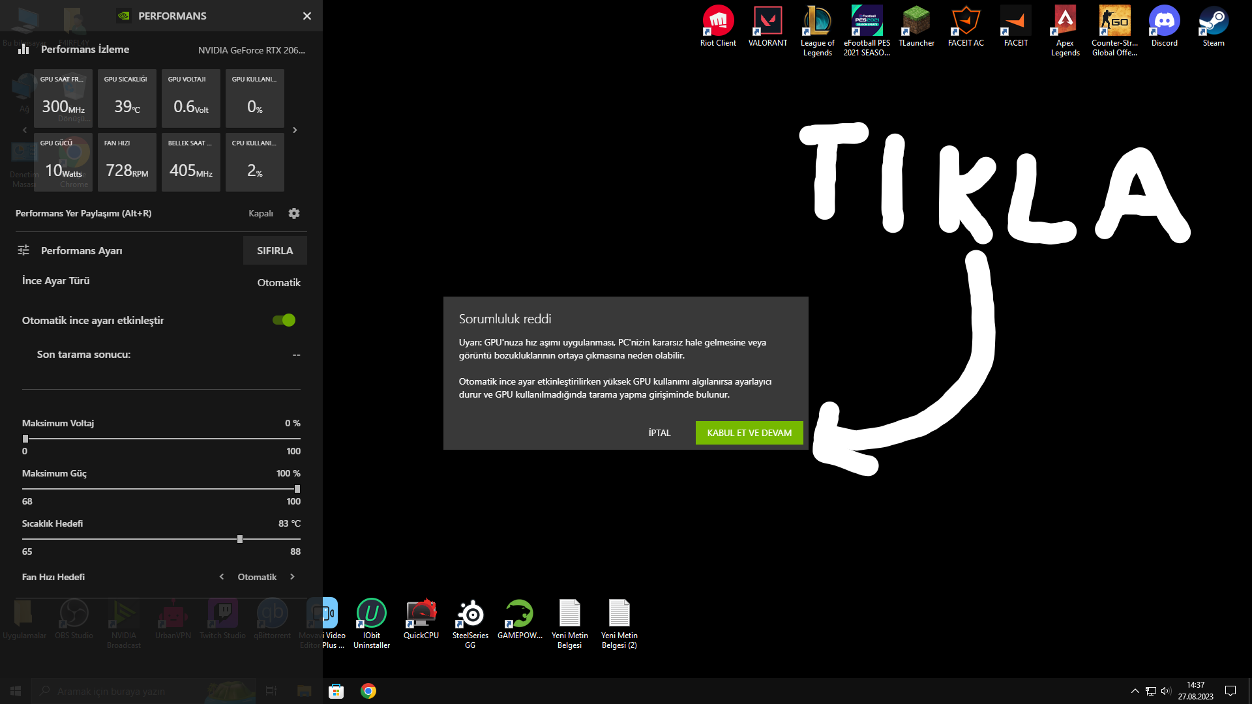Screen dimensions: 1252x704
Task: Show hidden system tray icons
Action: point(1135,691)
